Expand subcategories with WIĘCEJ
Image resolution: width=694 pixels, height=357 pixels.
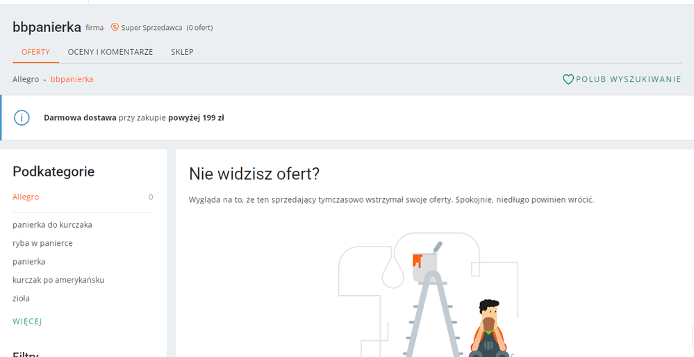pyautogui.click(x=28, y=321)
